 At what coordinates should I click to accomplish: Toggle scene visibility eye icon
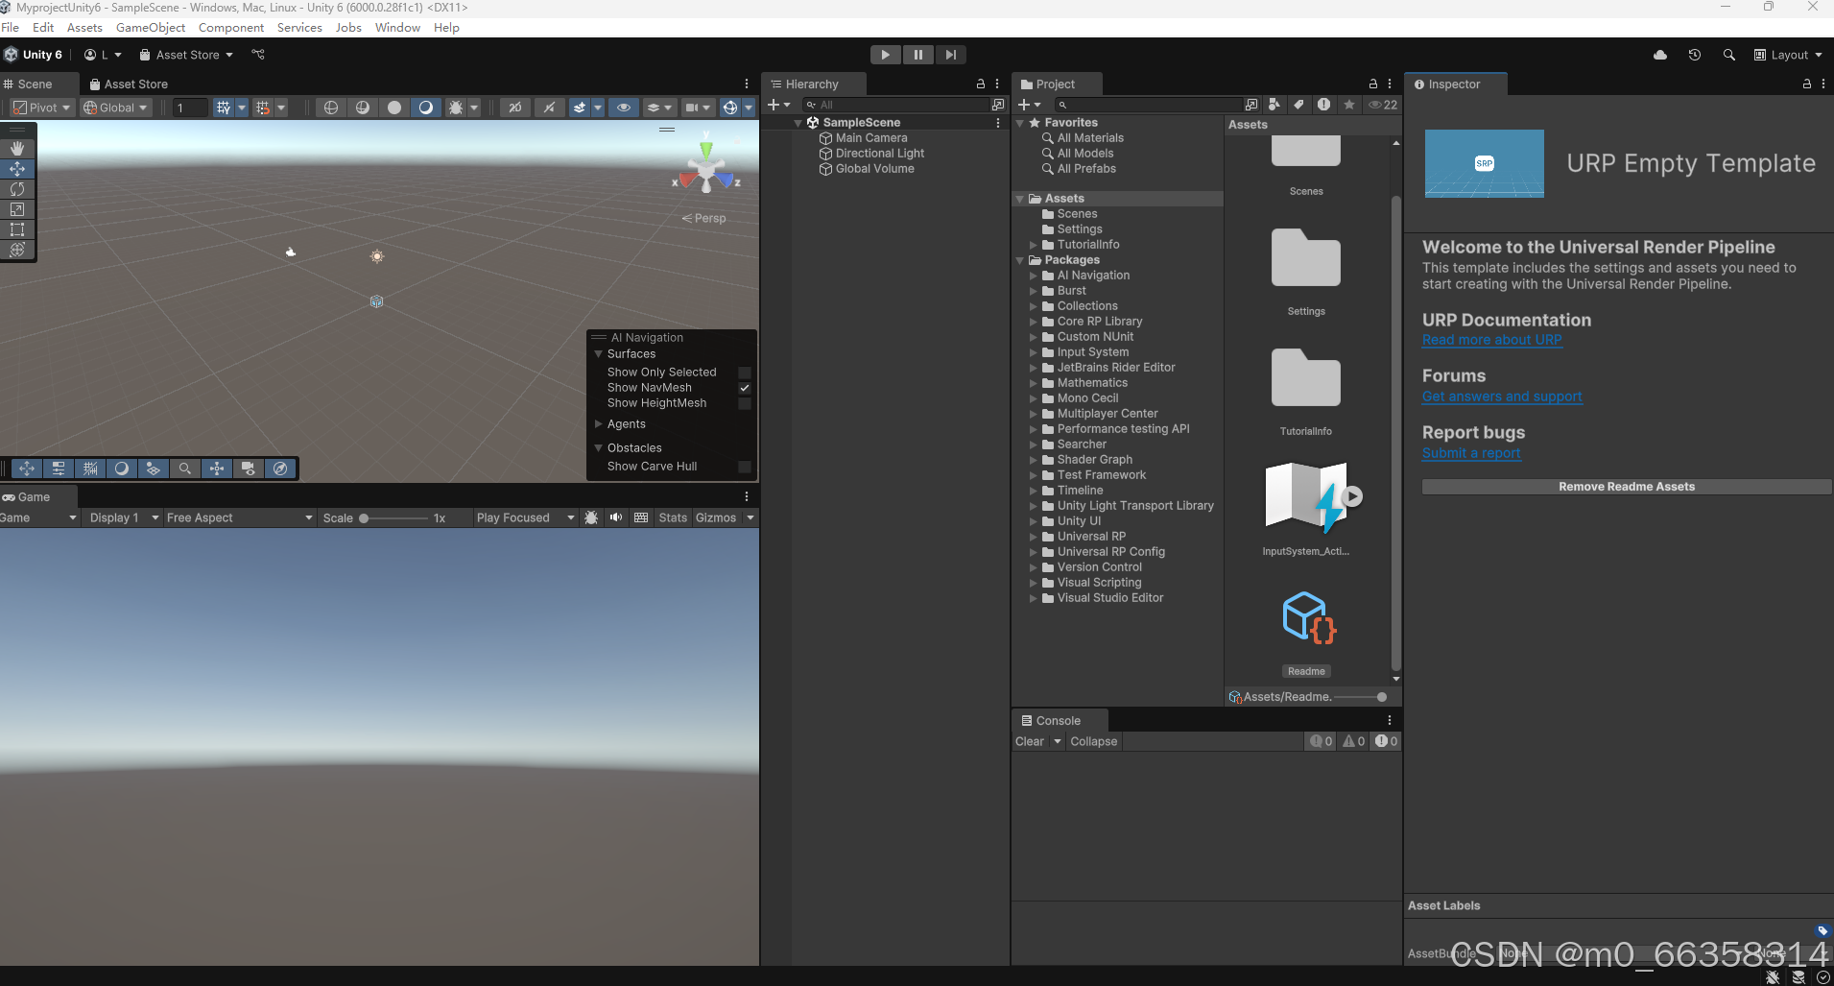click(x=624, y=108)
